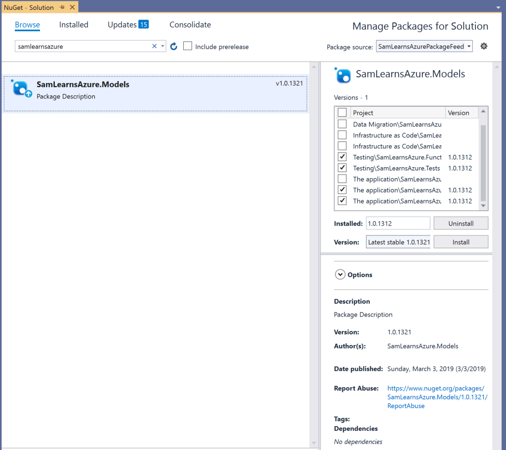Expand the Options section
The image size is (506, 450).
point(340,275)
